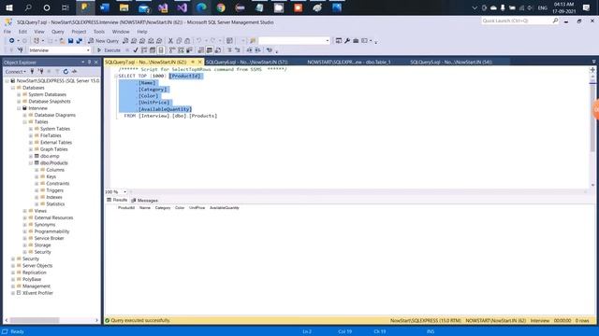Click the AvailableQuantity results column header
Viewport: 599px width, 336px height.
pyautogui.click(x=225, y=207)
